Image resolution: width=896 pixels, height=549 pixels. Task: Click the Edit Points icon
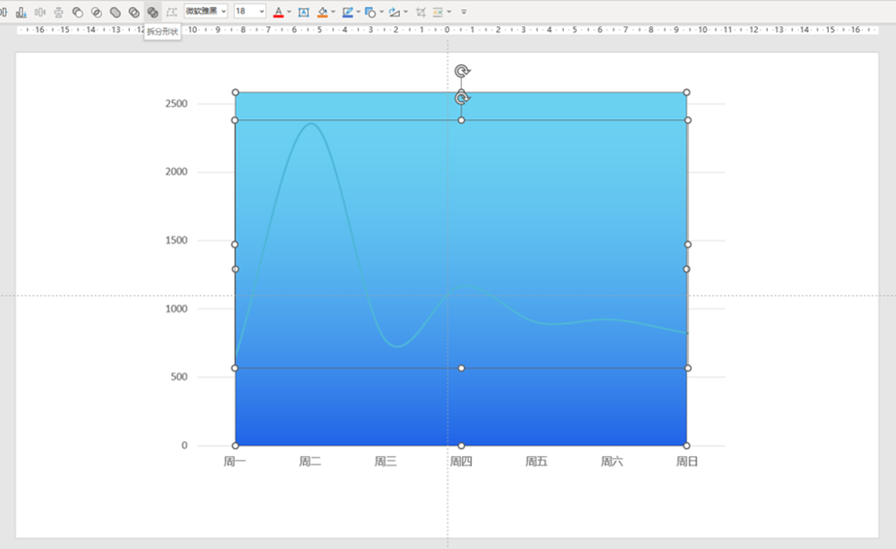[x=172, y=12]
